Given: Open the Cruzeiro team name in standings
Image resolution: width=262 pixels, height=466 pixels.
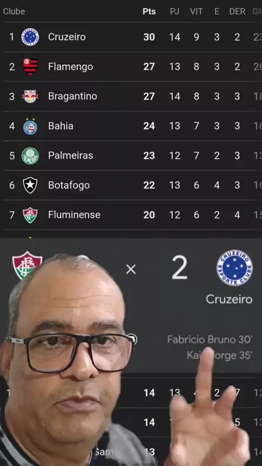Looking at the screenshot, I should tap(67, 37).
